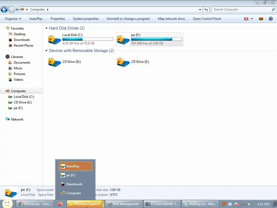Open the view options dropdown arrow
The image size is (277, 208).
coord(252,19)
